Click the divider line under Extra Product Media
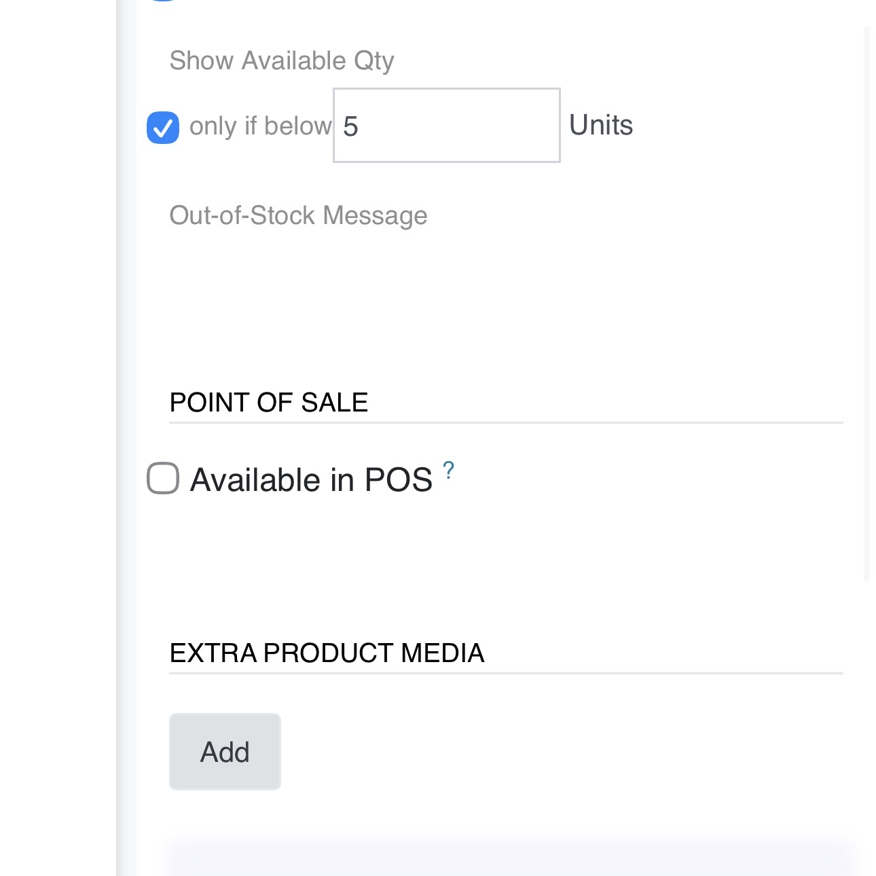Viewport: 876px width, 876px height. [506, 673]
